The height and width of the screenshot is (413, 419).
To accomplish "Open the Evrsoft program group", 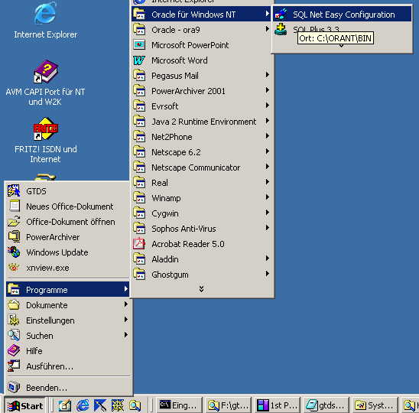I will (x=202, y=106).
